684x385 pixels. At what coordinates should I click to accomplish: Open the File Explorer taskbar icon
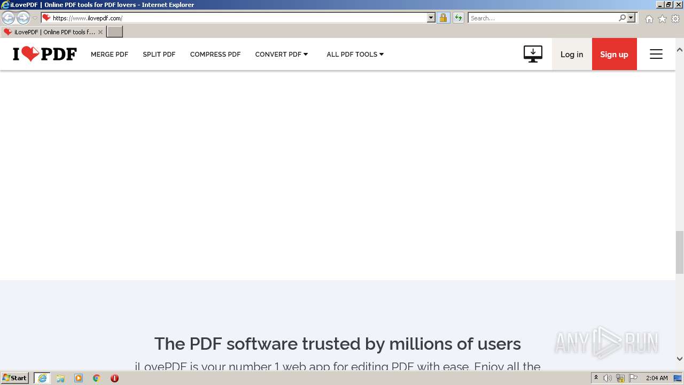point(60,378)
